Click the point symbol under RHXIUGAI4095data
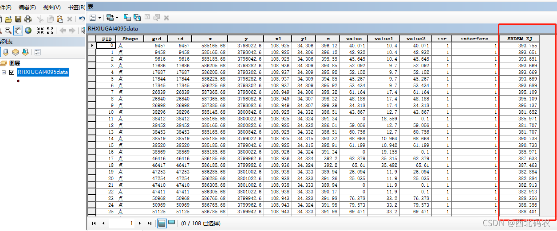The width and height of the screenshot is (557, 231). [x=18, y=81]
